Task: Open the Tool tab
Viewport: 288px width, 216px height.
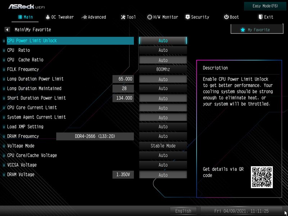Action: pos(129,17)
